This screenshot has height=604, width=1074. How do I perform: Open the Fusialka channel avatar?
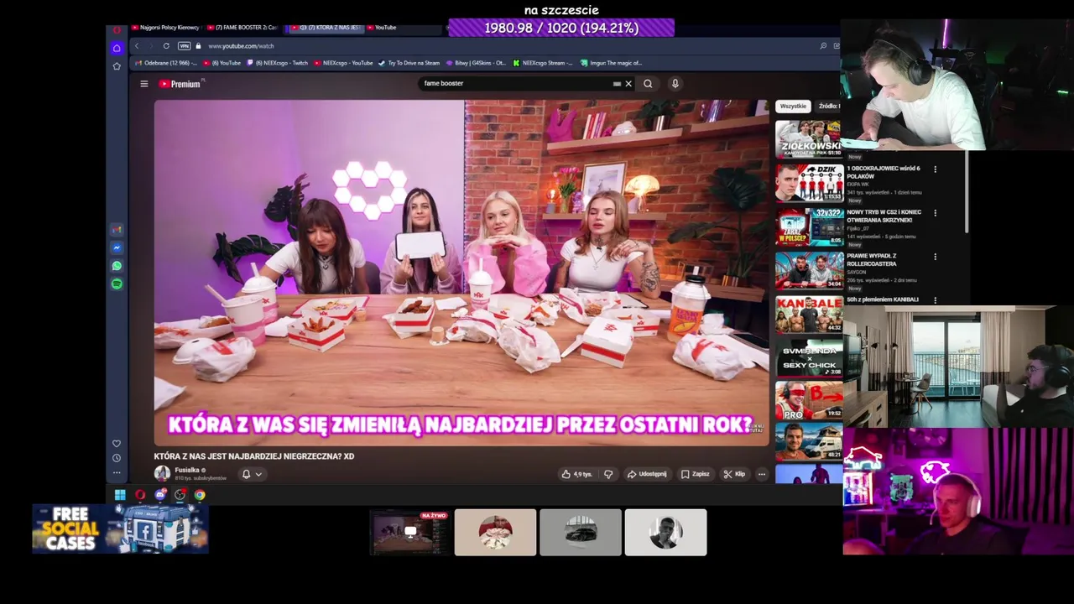(162, 473)
